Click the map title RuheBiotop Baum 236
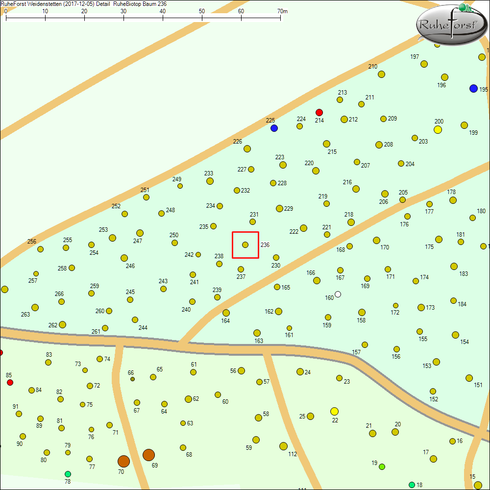This screenshot has width=490, height=490. pos(136,3)
